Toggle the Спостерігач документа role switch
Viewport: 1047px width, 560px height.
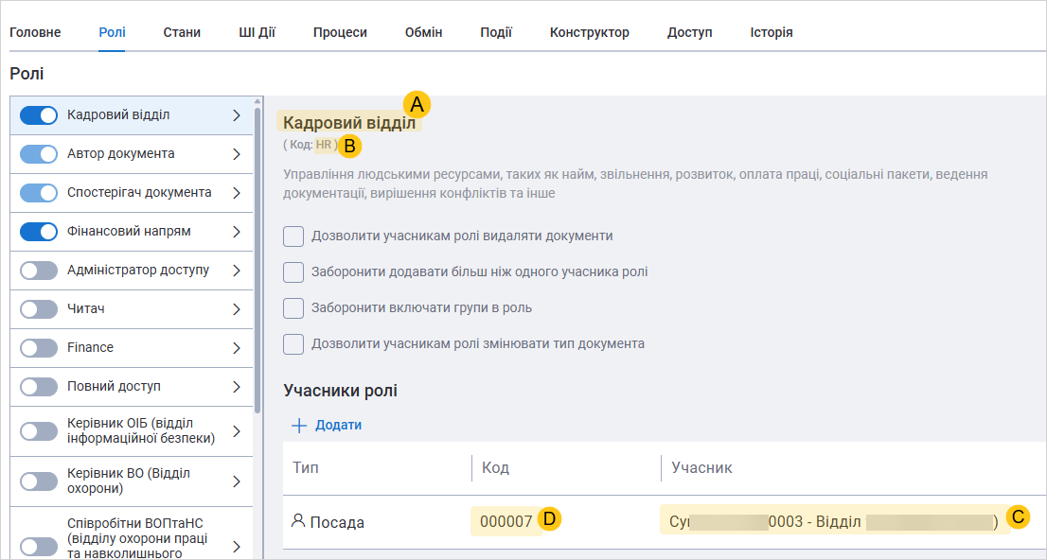tap(39, 193)
